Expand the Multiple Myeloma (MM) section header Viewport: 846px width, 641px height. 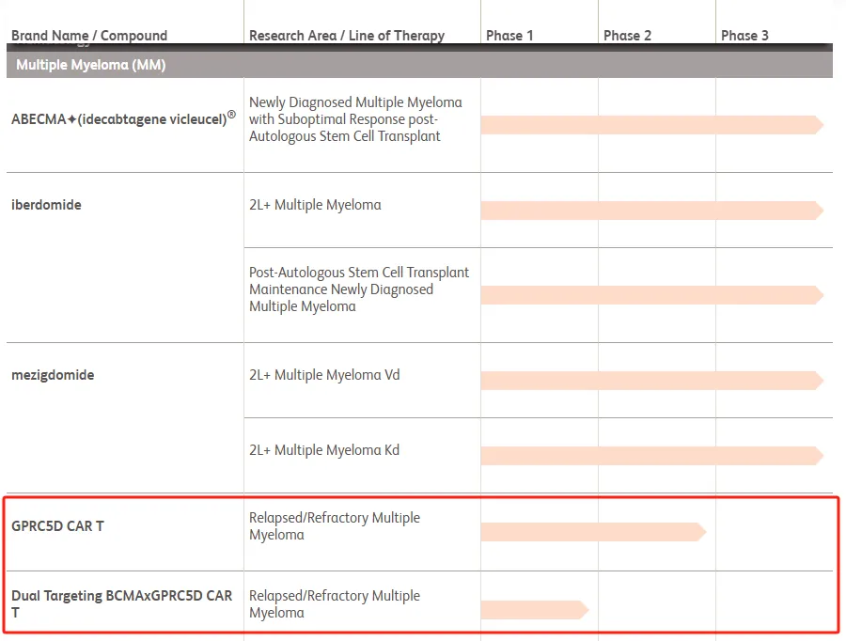(x=90, y=65)
